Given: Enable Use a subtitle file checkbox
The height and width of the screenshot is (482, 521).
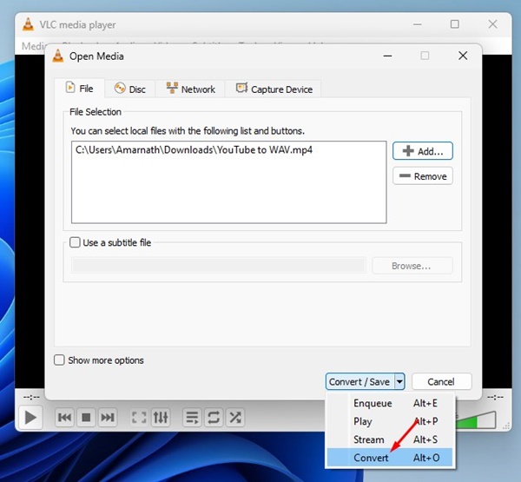Looking at the screenshot, I should click(75, 242).
